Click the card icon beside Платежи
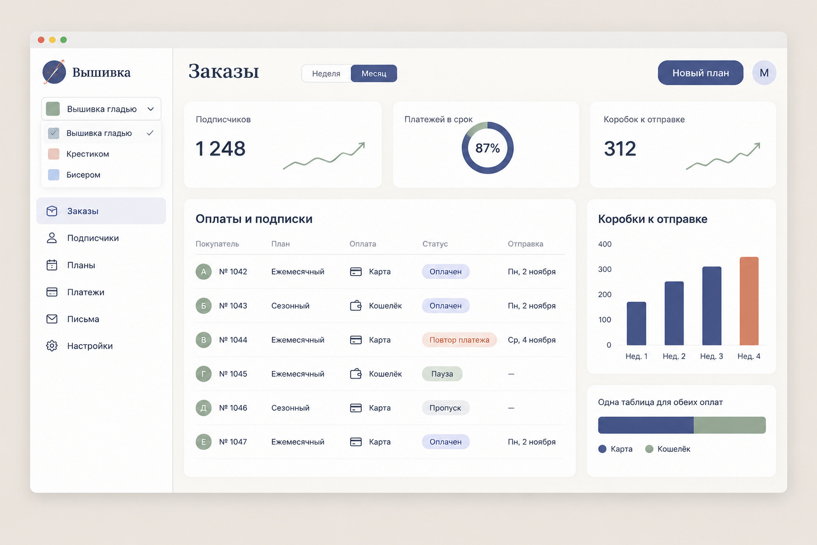Image resolution: width=817 pixels, height=545 pixels. click(x=52, y=292)
